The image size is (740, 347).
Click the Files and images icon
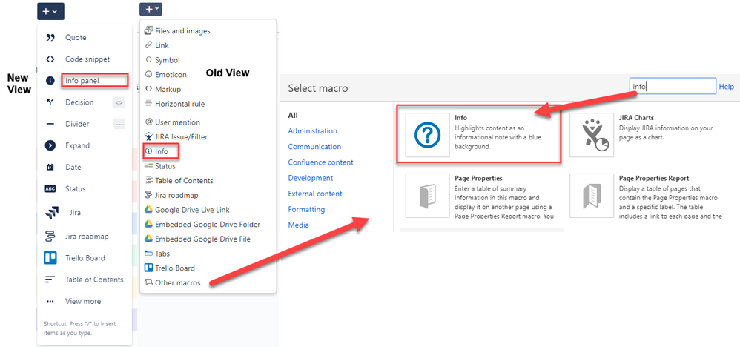[x=148, y=31]
